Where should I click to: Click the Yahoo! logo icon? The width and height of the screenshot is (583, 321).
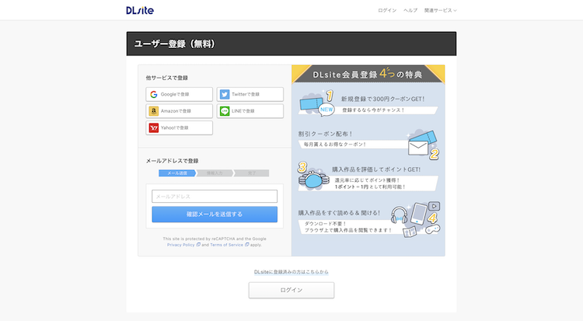pos(154,127)
